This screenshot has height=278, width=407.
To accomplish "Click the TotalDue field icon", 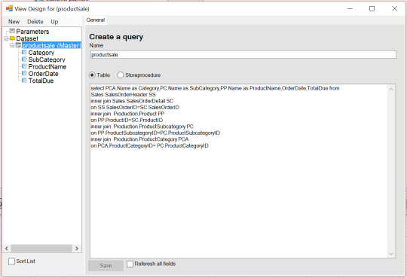I will (24, 80).
